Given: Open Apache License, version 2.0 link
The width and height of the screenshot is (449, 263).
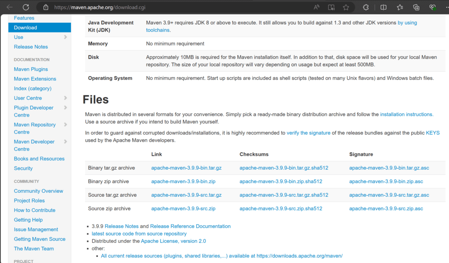Looking at the screenshot, I should coord(173,241).
